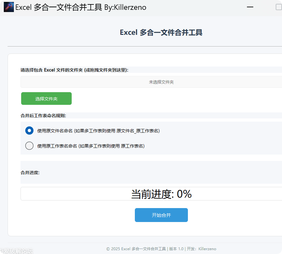Screen dimensions: 282x254
Task: Click the 合并进度 label
Action: coord(30,173)
